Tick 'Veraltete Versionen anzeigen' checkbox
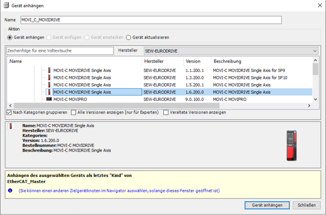The width and height of the screenshot is (326, 215). [166, 113]
